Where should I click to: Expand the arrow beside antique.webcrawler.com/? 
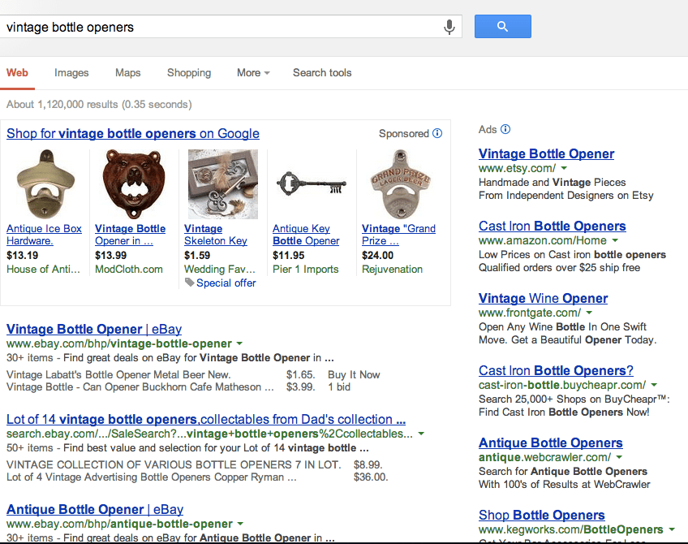click(x=619, y=456)
